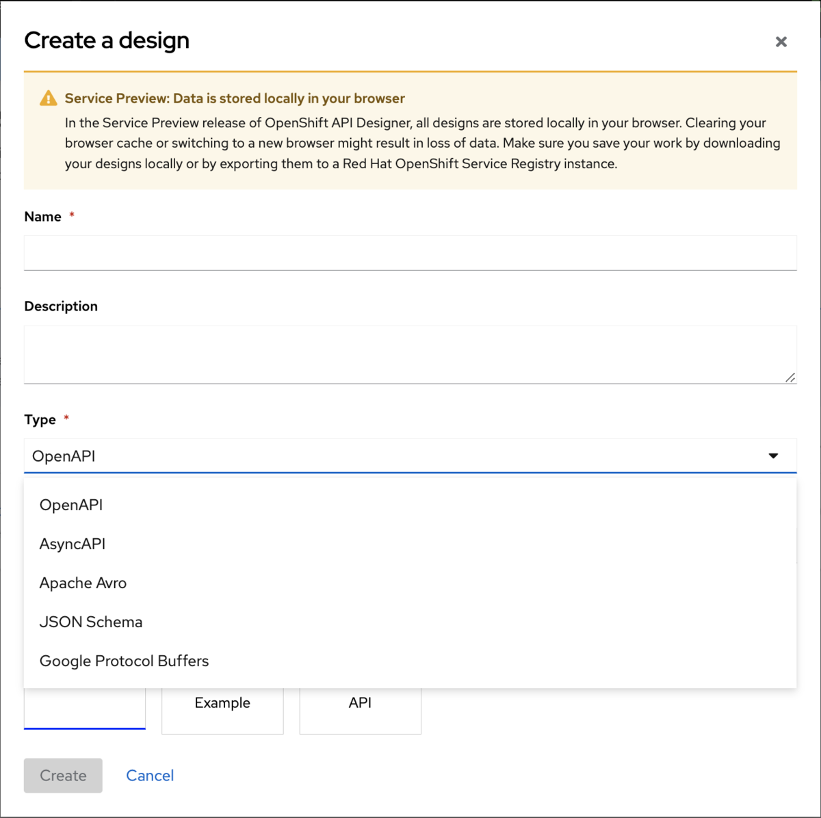Cancel the design creation
Viewport: 821px width, 818px height.
(150, 776)
